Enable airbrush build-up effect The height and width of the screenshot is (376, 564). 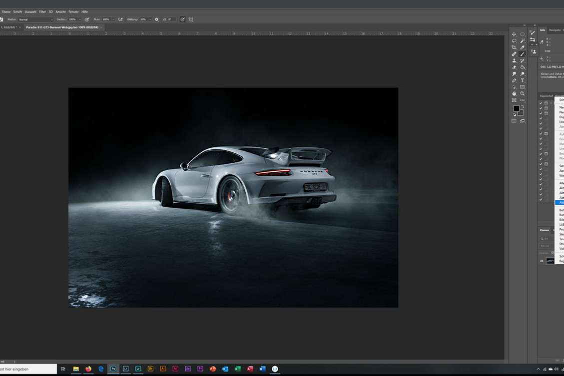120,19
